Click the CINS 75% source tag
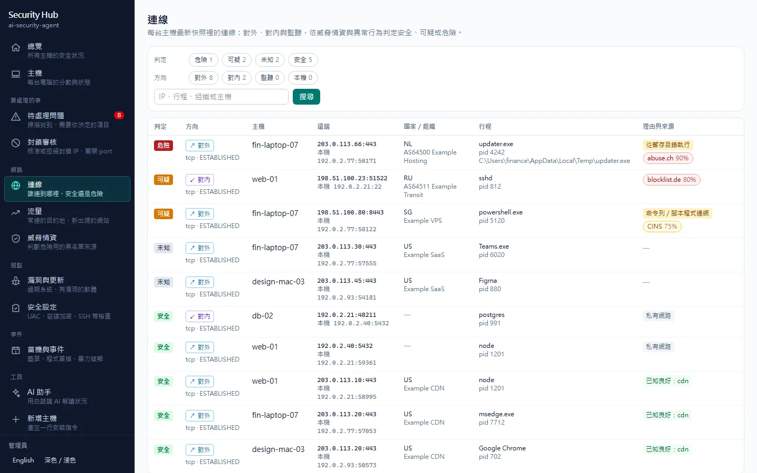Image resolution: width=757 pixels, height=473 pixels. 662,227
